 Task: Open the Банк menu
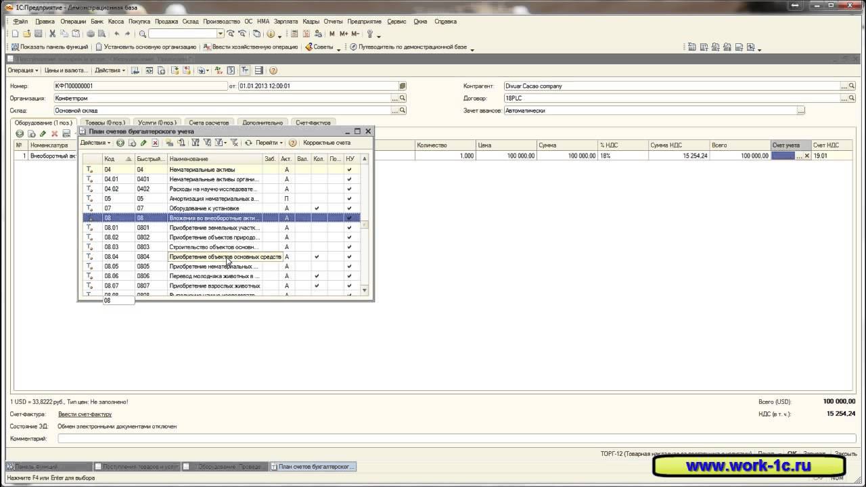(x=97, y=21)
